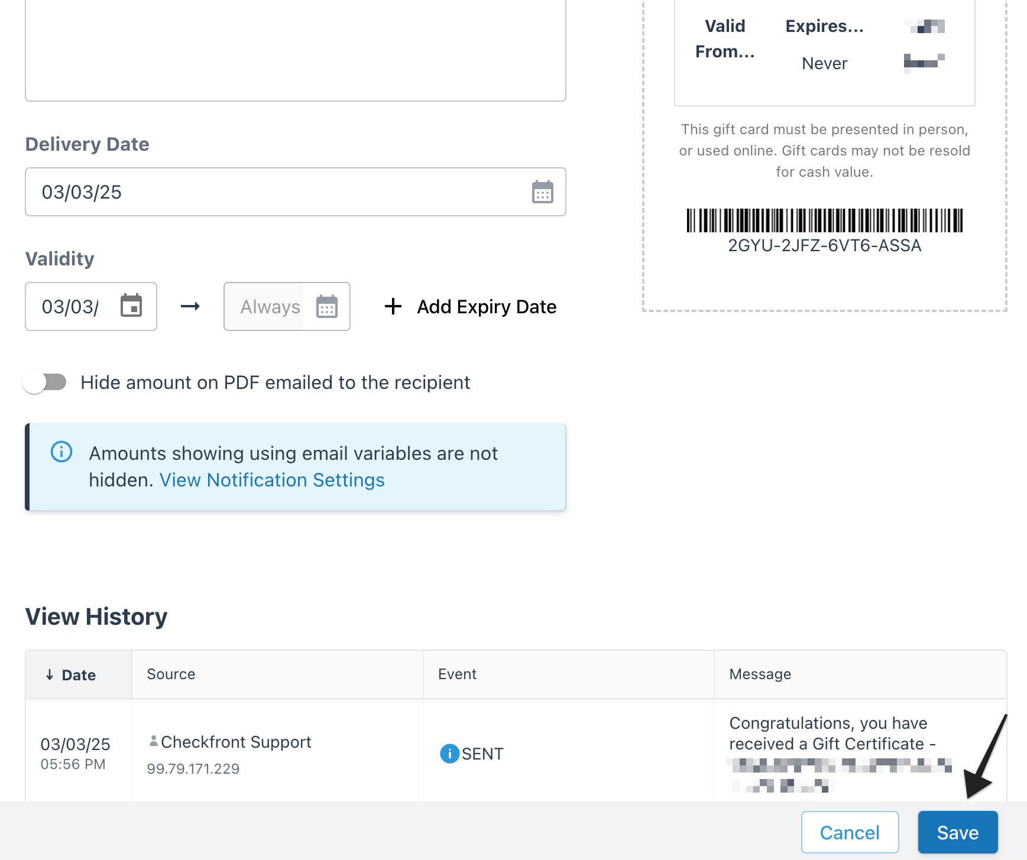
Task: Click the validity start date input
Action: 91,306
